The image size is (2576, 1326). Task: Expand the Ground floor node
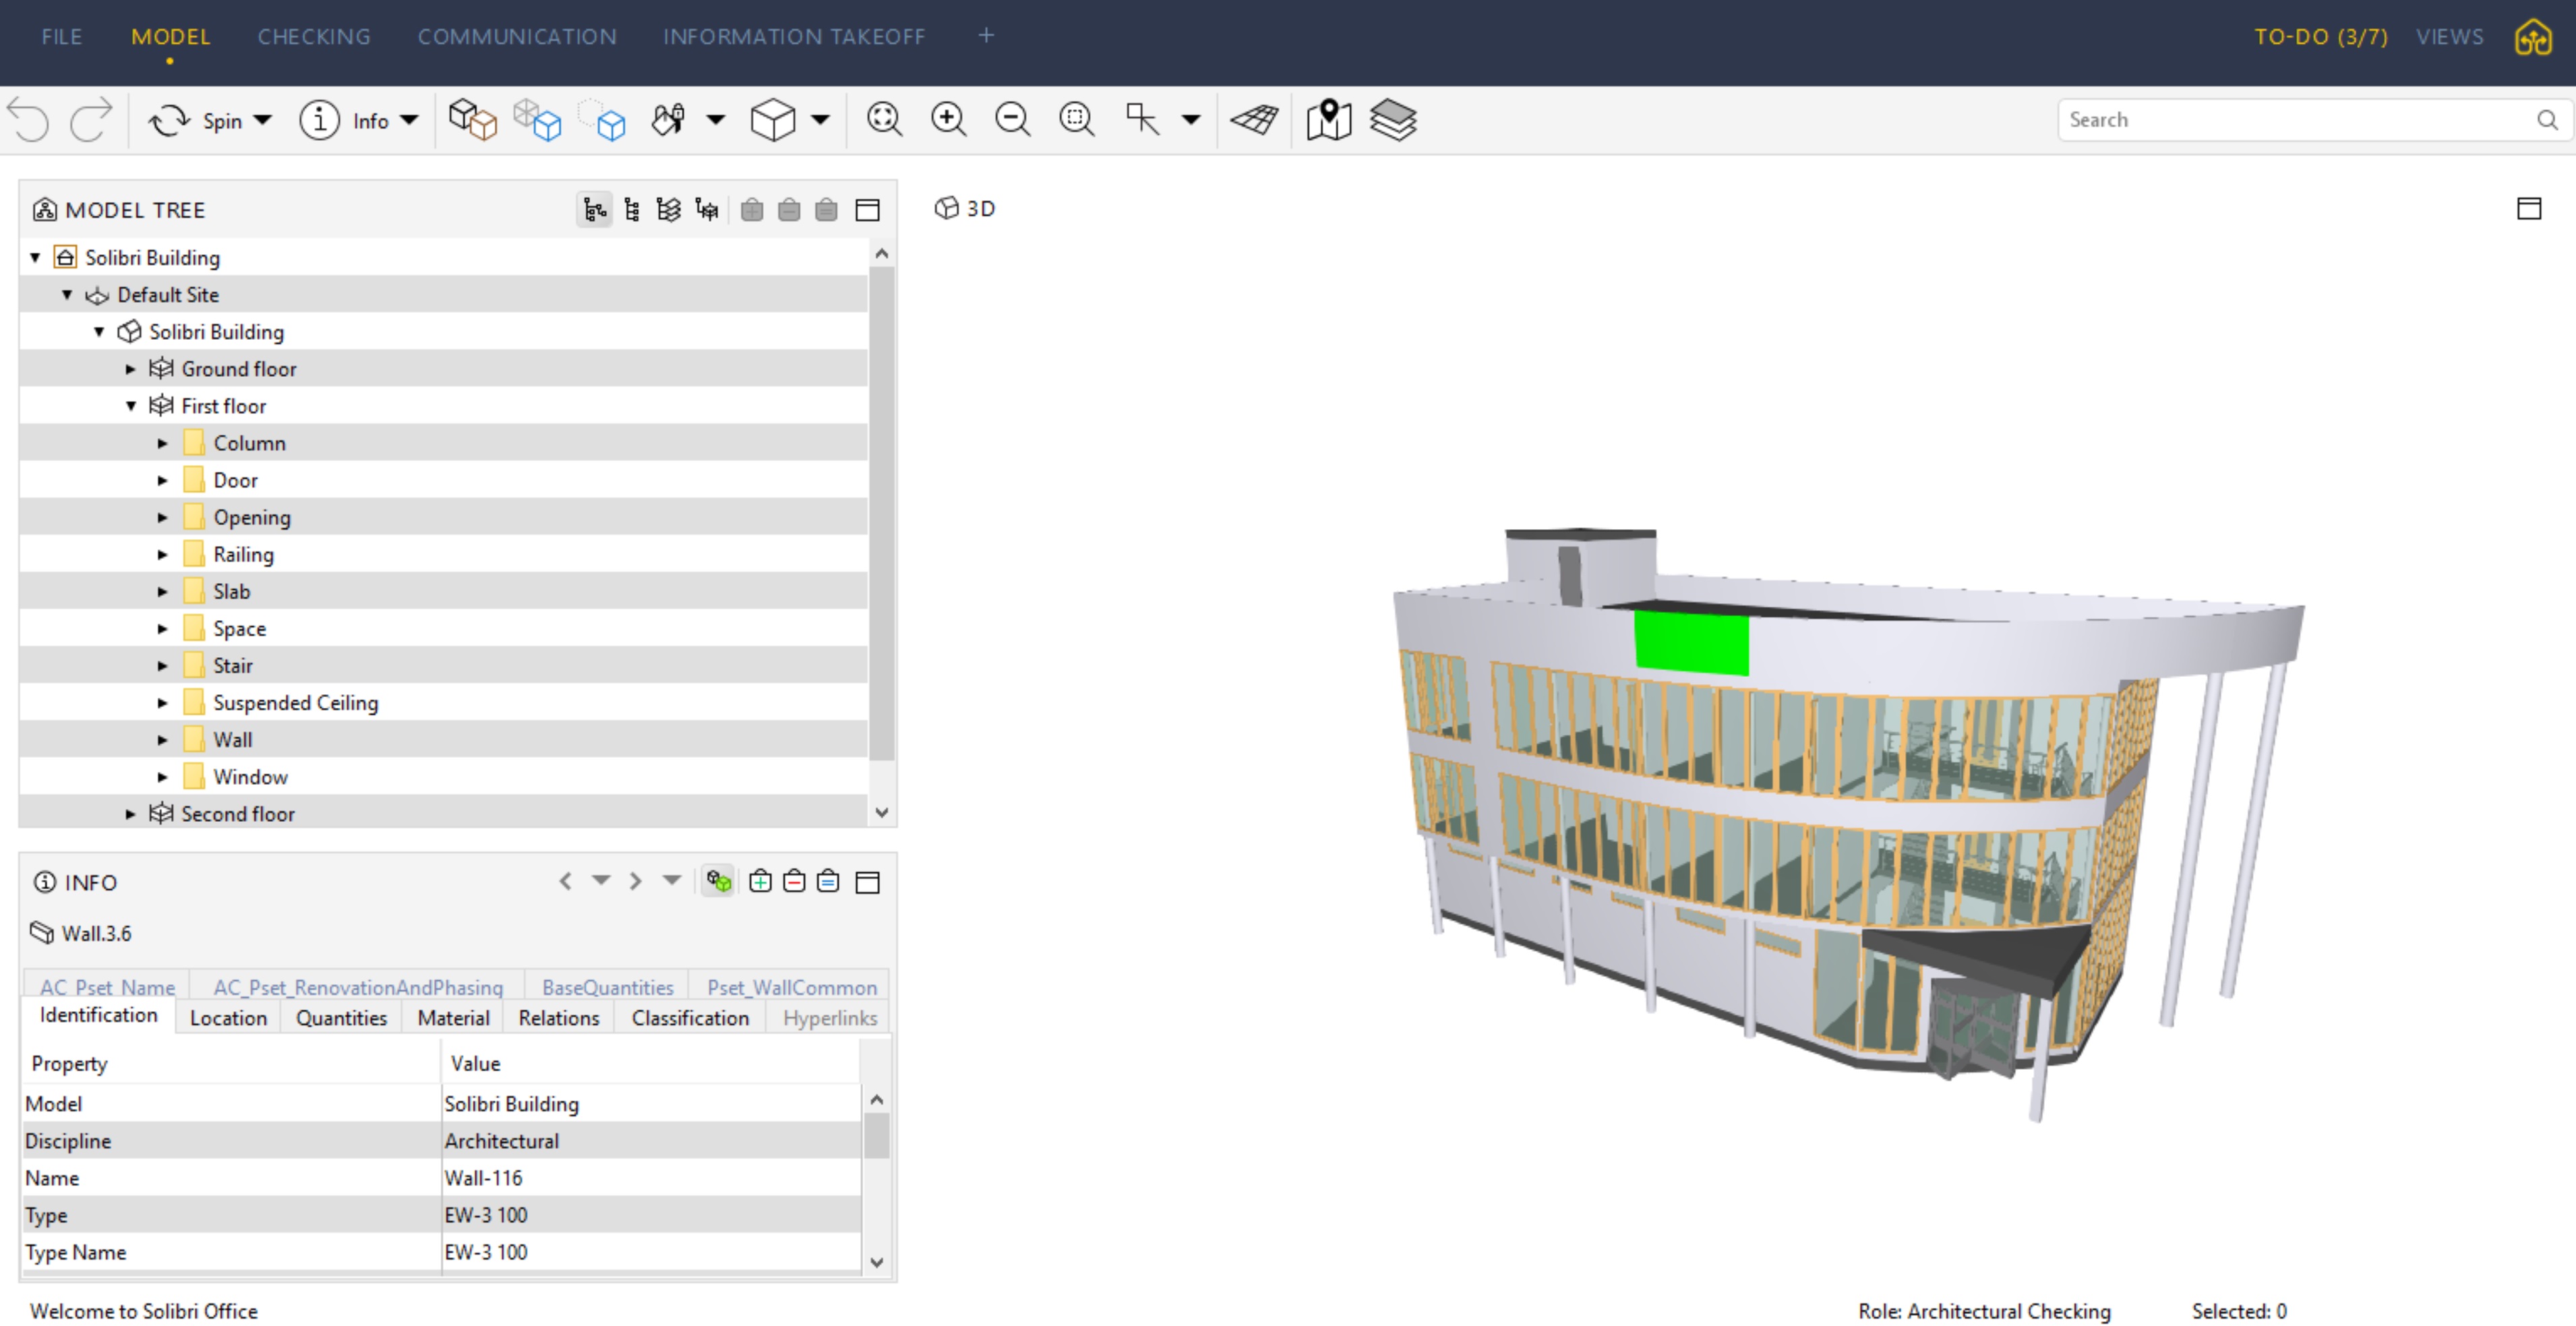tap(130, 369)
